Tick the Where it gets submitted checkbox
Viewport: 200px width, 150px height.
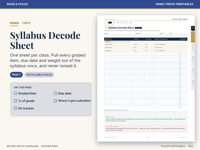coord(55,101)
